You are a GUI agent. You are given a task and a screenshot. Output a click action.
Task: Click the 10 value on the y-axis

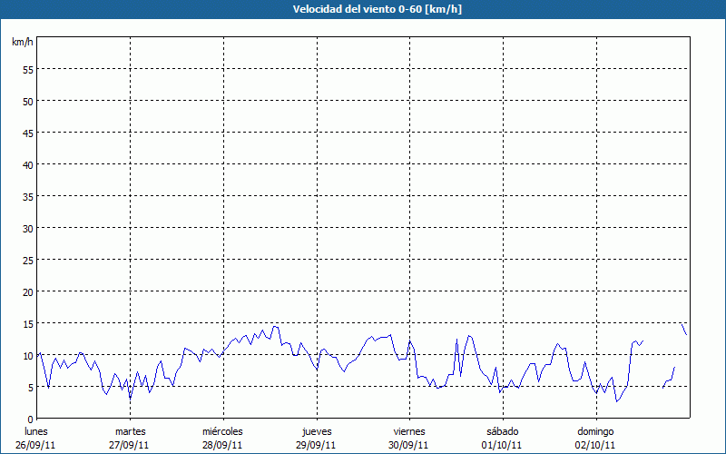tap(28, 355)
